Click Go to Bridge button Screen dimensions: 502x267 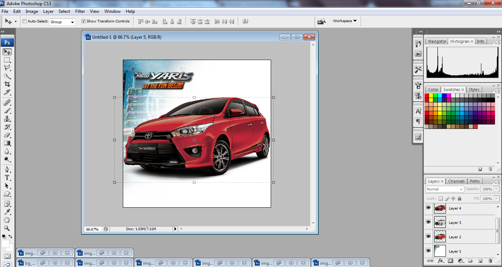(322, 21)
